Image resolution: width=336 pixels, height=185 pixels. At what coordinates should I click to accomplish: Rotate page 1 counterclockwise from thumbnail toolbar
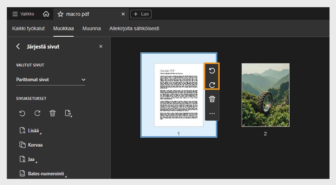pos(212,71)
